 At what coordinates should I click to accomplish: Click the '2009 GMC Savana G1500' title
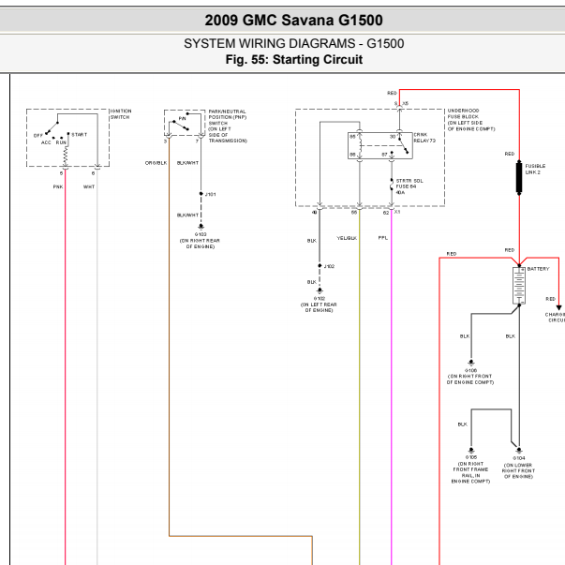293,21
